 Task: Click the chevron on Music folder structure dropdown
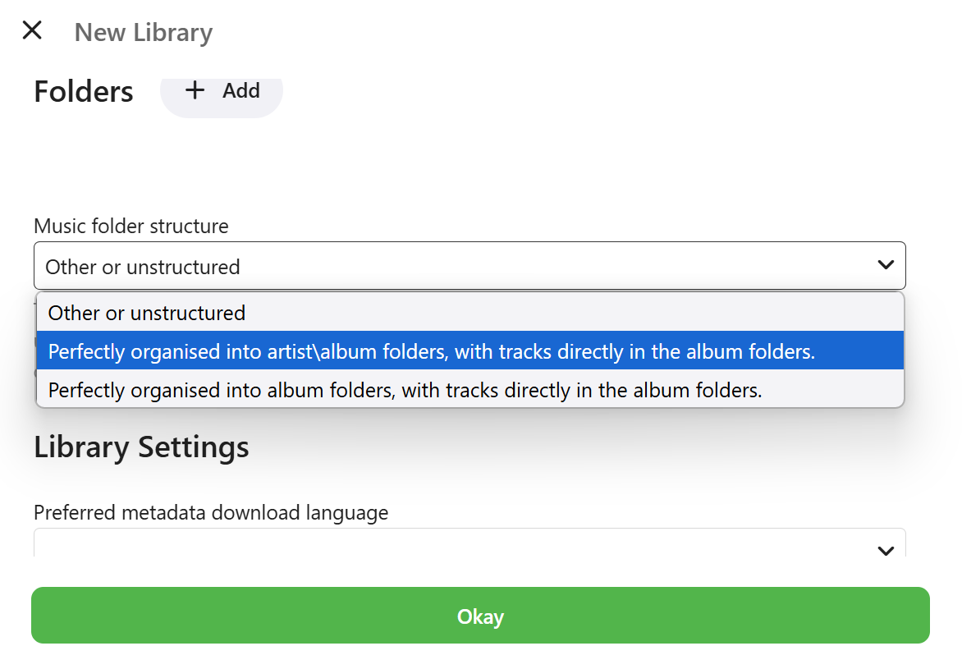(886, 265)
